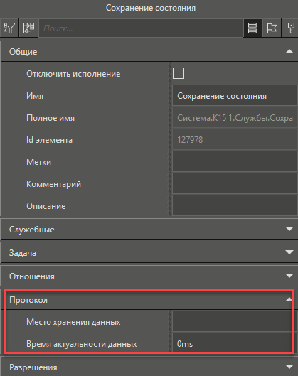
Task: Select the list view properties icon
Action: (252, 28)
